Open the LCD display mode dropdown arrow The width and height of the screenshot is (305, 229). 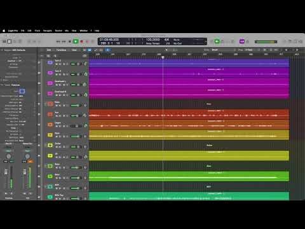[x=205, y=41]
